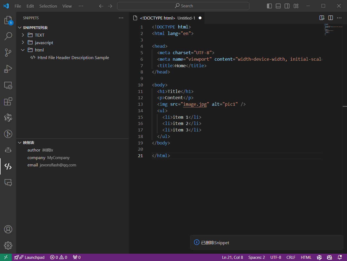Expand the javascript snippets folder
This screenshot has width=347, height=261.
pos(44,43)
